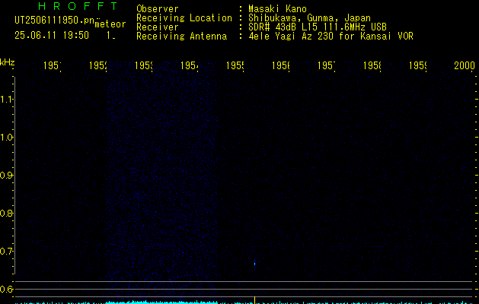Click the yellow spike in bottom signal strip
479x304 pixels.
254,299
